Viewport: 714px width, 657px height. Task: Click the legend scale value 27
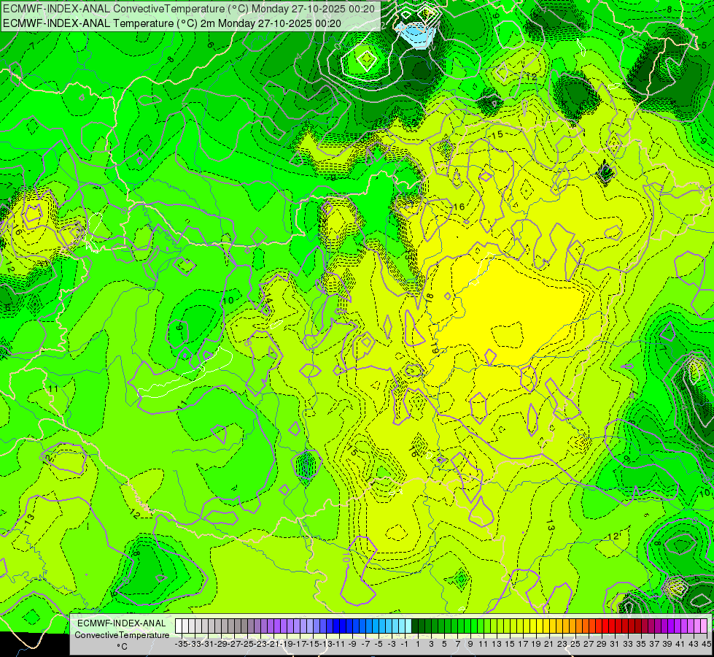coord(589,644)
